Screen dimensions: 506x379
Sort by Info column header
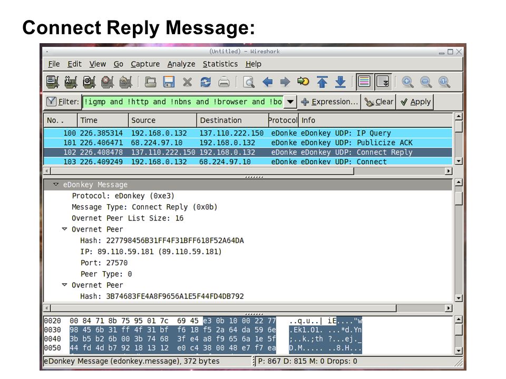[x=375, y=121]
